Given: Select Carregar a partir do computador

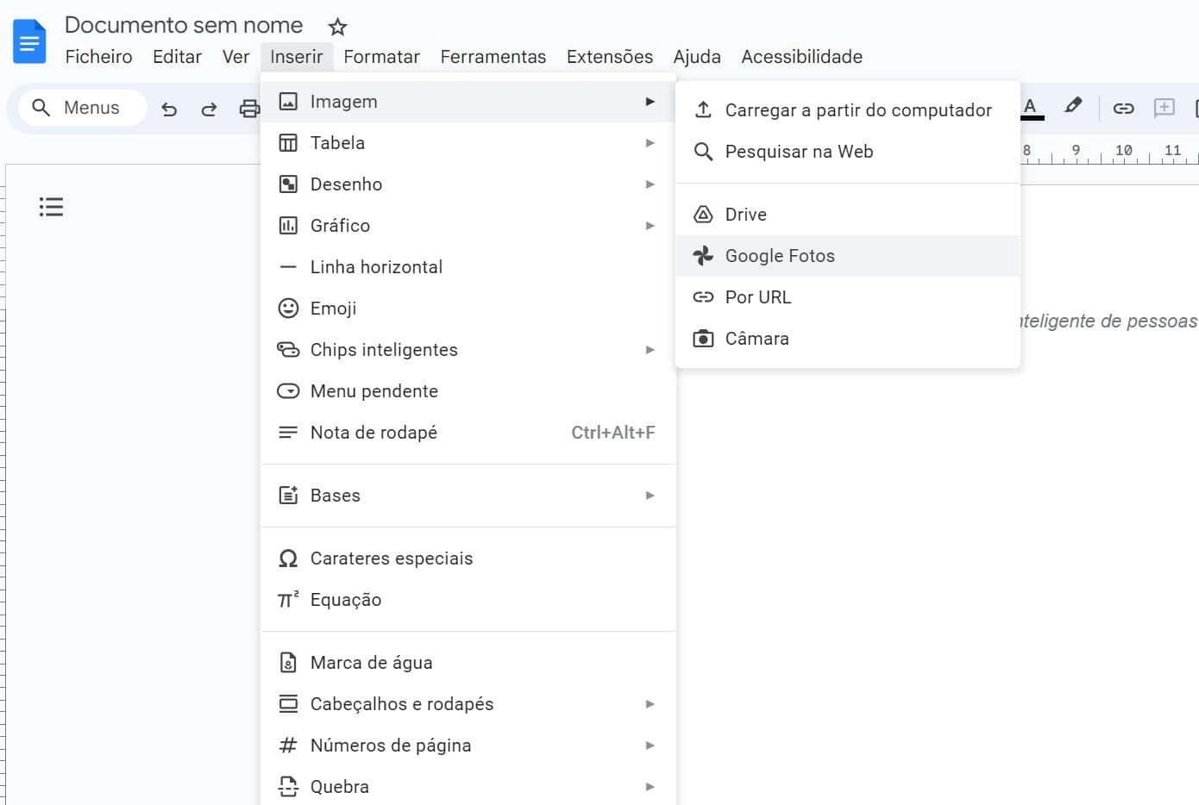Looking at the screenshot, I should tap(857, 110).
